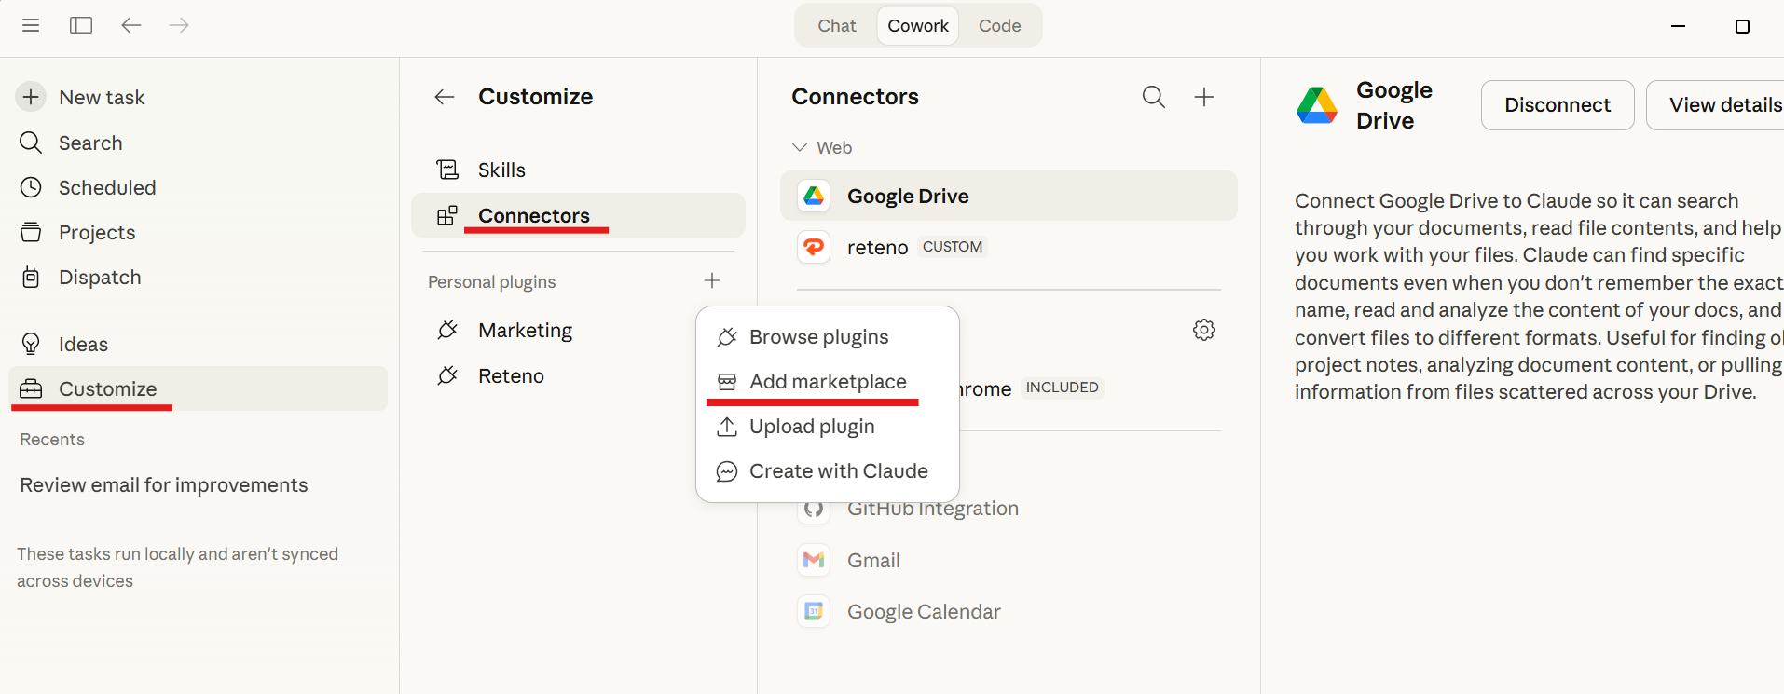The width and height of the screenshot is (1784, 694).
Task: Click the CUSTOM badge next to reteno
Action: coord(952,247)
